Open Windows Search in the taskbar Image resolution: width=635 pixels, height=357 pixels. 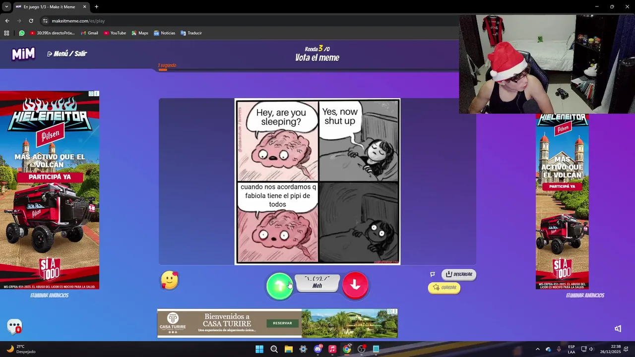click(274, 349)
